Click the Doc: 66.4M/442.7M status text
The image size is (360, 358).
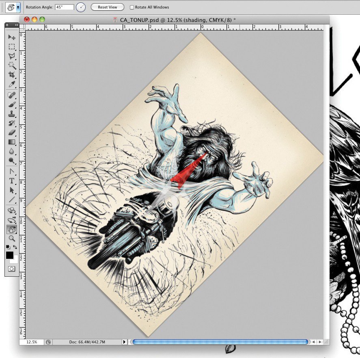(x=87, y=342)
